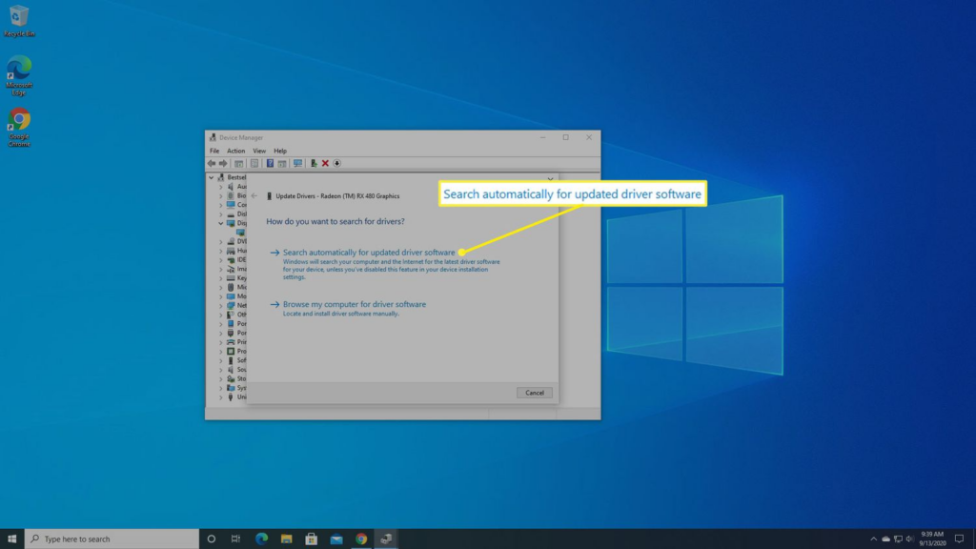The width and height of the screenshot is (976, 549).
Task: Click the Forward arrow in Device Manager toolbar
Action: pyautogui.click(x=223, y=163)
